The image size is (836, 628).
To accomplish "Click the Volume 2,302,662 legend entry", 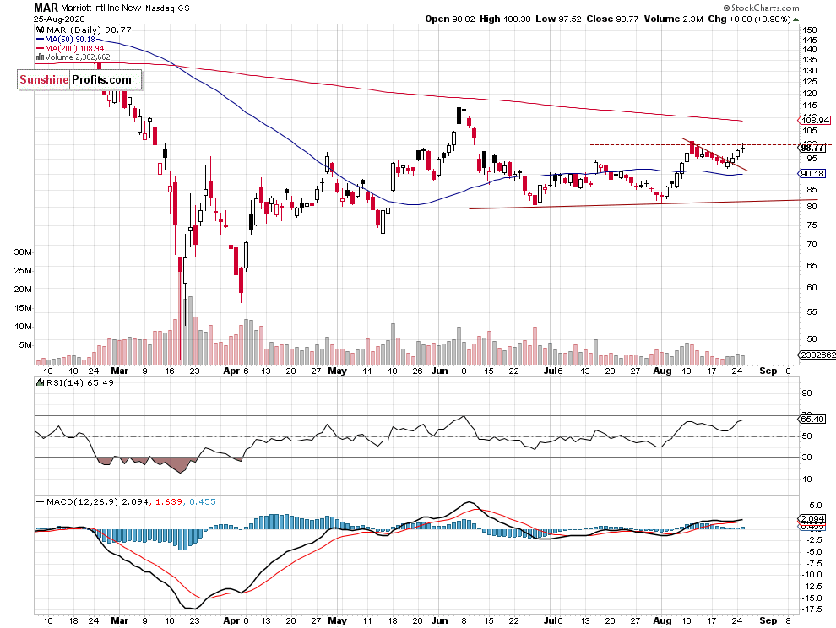I will pos(73,57).
